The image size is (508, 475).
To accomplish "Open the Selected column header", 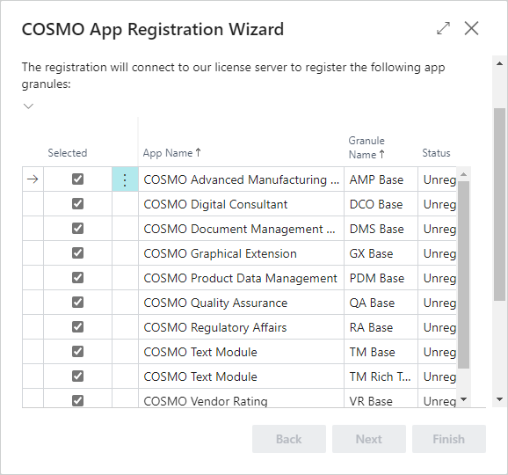I will [x=68, y=153].
